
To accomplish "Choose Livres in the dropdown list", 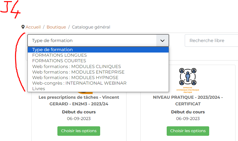I will [x=39, y=89].
